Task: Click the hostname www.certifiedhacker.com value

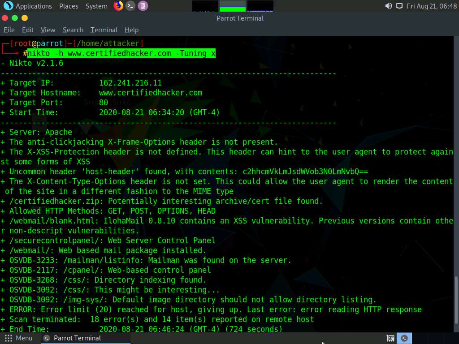Action: pos(151,93)
